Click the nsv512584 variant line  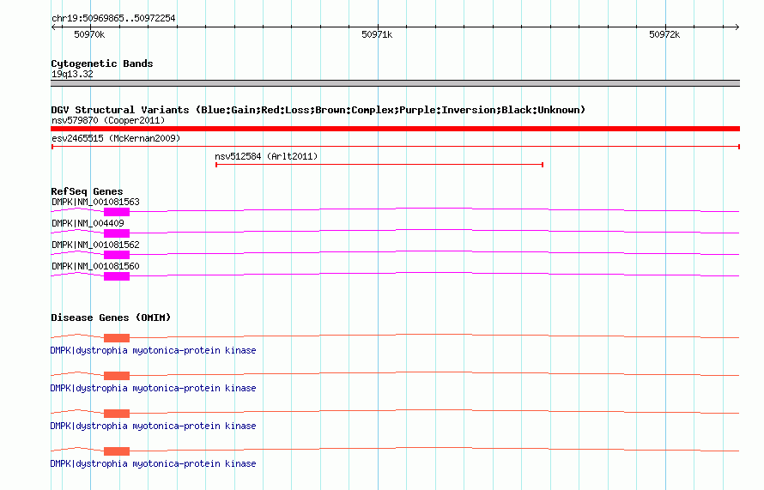[379, 165]
